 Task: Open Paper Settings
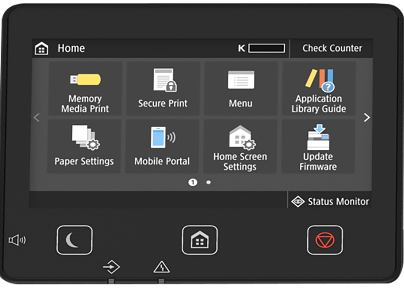(84, 146)
